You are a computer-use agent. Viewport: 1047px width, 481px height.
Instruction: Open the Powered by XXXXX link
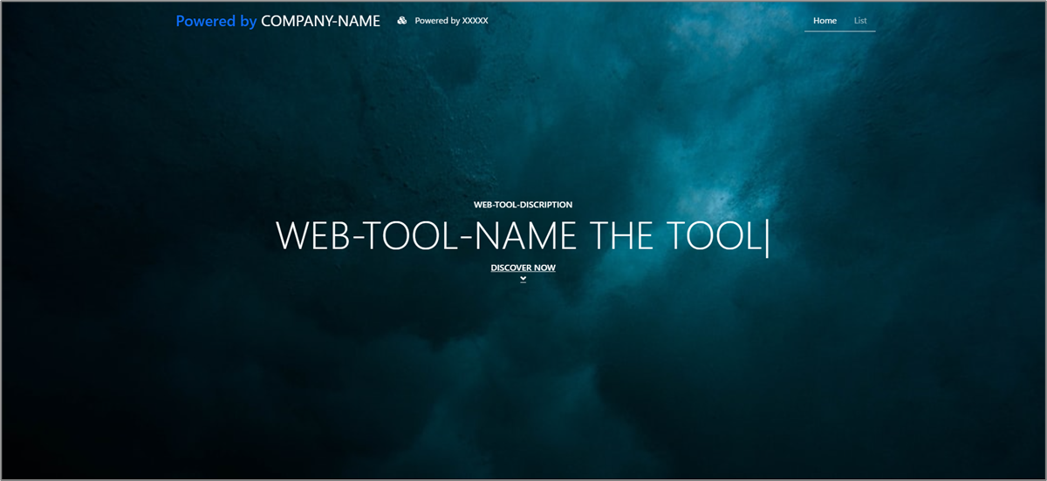pyautogui.click(x=451, y=21)
